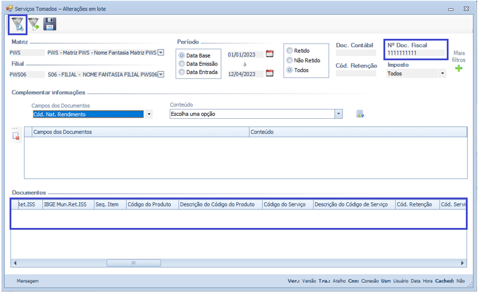Select the Data Entrada radio button
479x293 pixels.
(182, 72)
